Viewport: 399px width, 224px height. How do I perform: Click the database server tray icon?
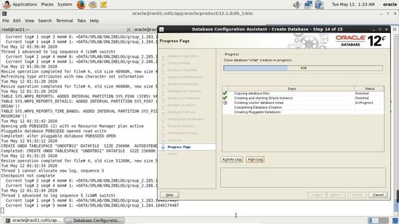pos(319,4)
